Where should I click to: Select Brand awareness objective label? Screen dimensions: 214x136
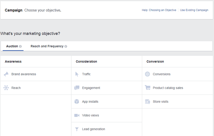click(24, 74)
